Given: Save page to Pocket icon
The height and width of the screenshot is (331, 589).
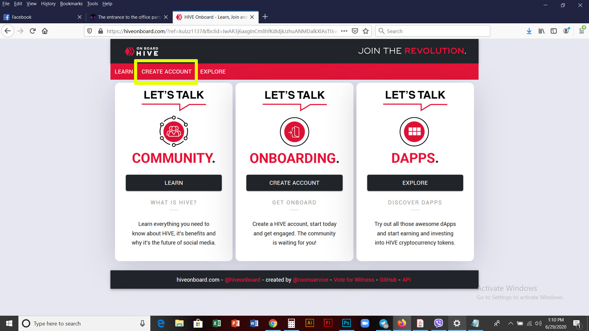Looking at the screenshot, I should 355,31.
